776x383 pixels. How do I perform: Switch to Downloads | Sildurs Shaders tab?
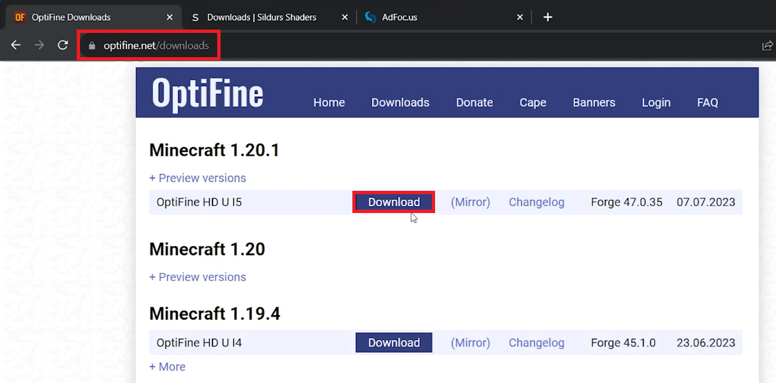click(269, 17)
